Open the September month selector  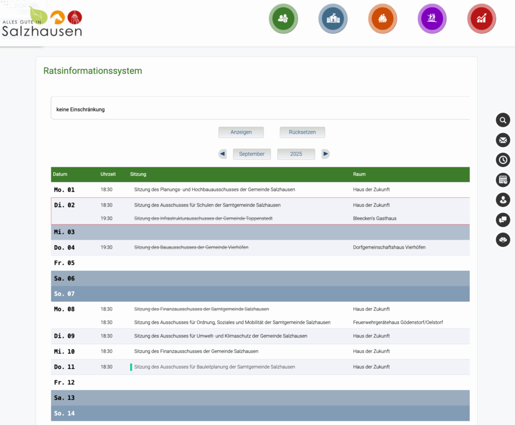(x=251, y=154)
